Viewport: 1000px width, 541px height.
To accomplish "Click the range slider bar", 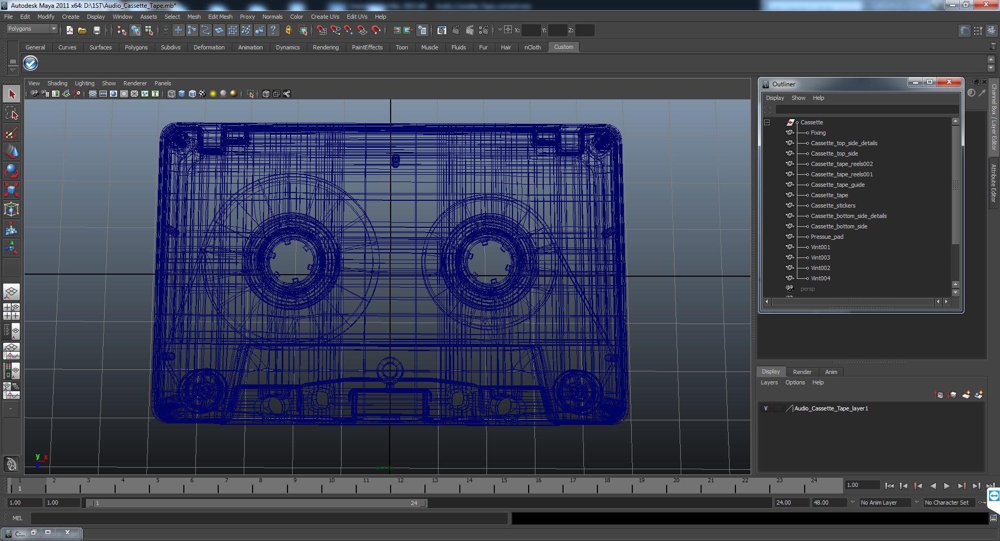I will [256, 503].
